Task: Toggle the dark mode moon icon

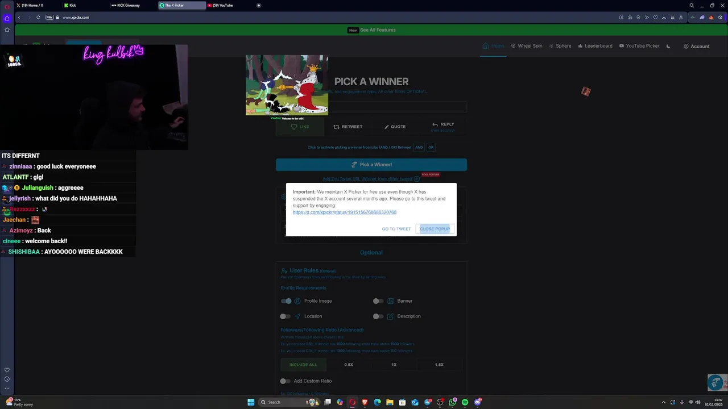Action: tap(668, 46)
